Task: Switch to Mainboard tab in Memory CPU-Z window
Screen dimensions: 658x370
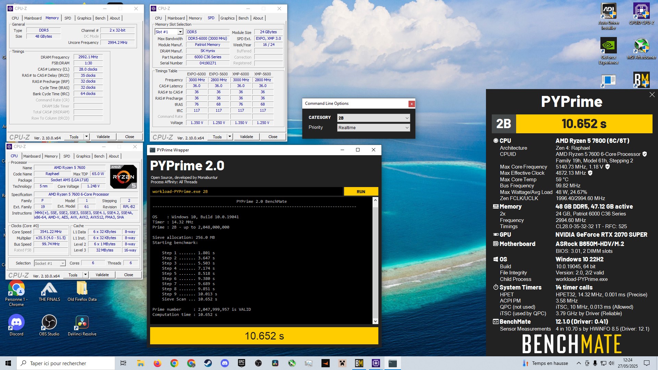Action: 33,18
